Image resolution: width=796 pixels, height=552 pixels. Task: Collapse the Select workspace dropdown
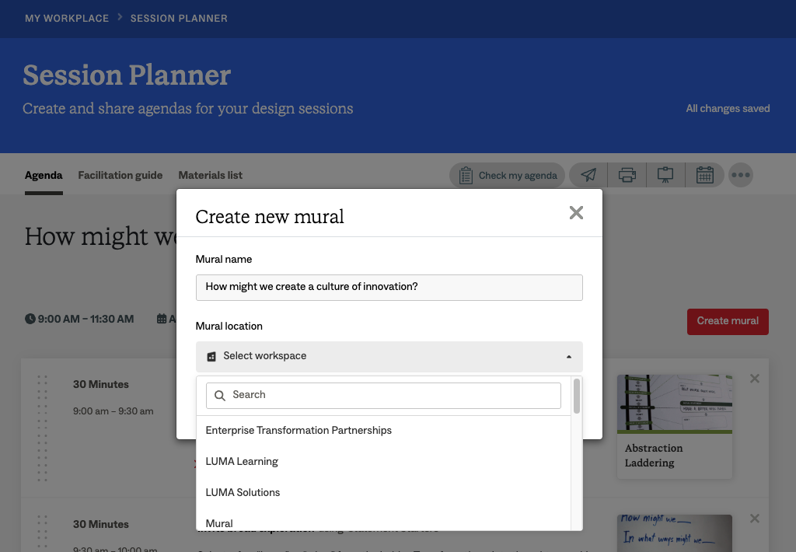tap(389, 357)
